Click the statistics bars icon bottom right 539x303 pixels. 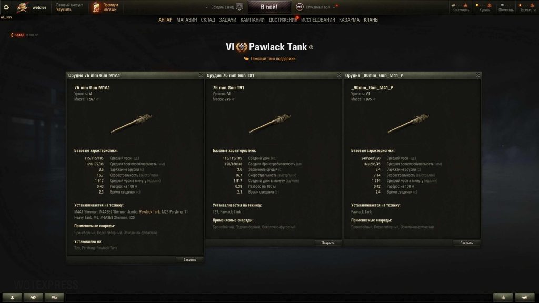tap(503, 298)
